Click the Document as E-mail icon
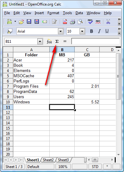 tap(44, 22)
